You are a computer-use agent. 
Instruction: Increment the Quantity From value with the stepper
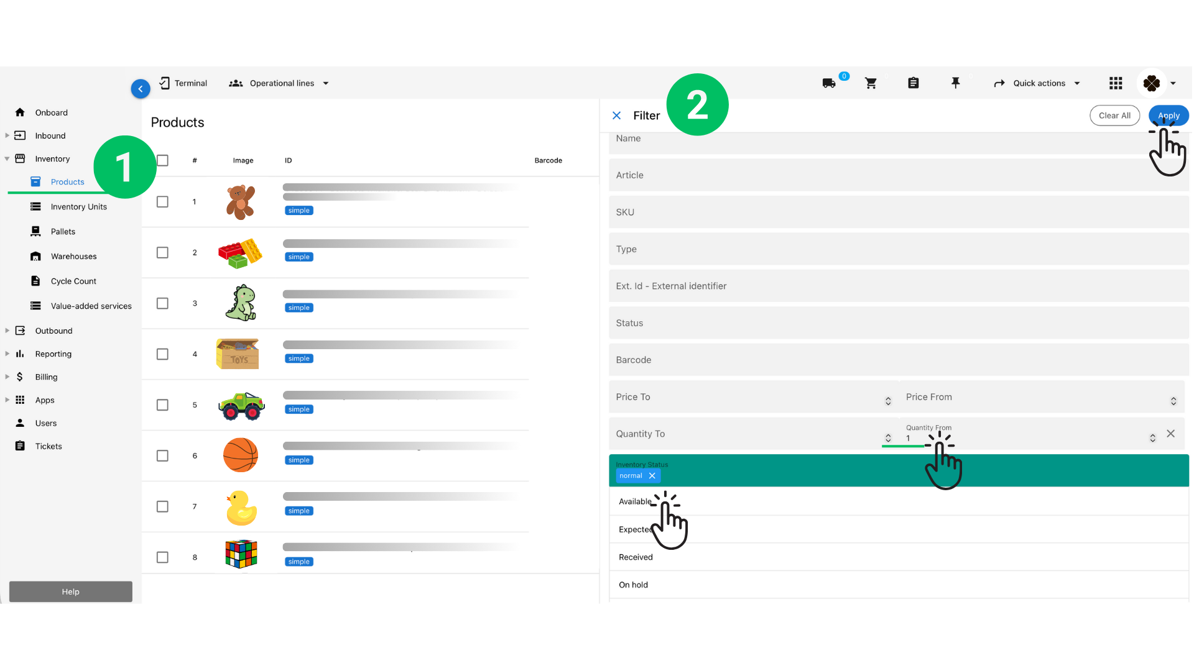(x=1153, y=434)
